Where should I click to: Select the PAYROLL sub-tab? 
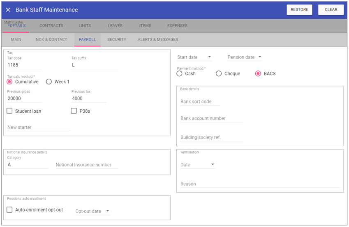[x=87, y=39]
